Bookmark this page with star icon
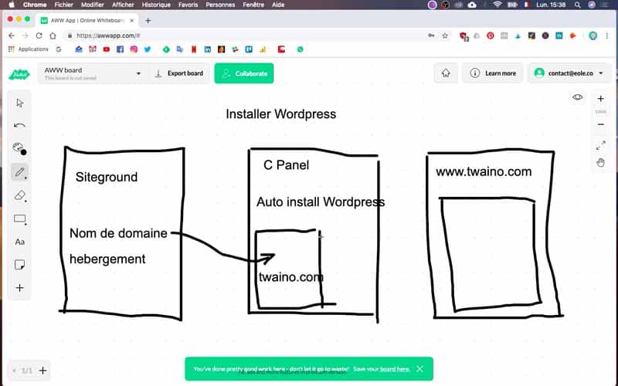 tap(445, 36)
